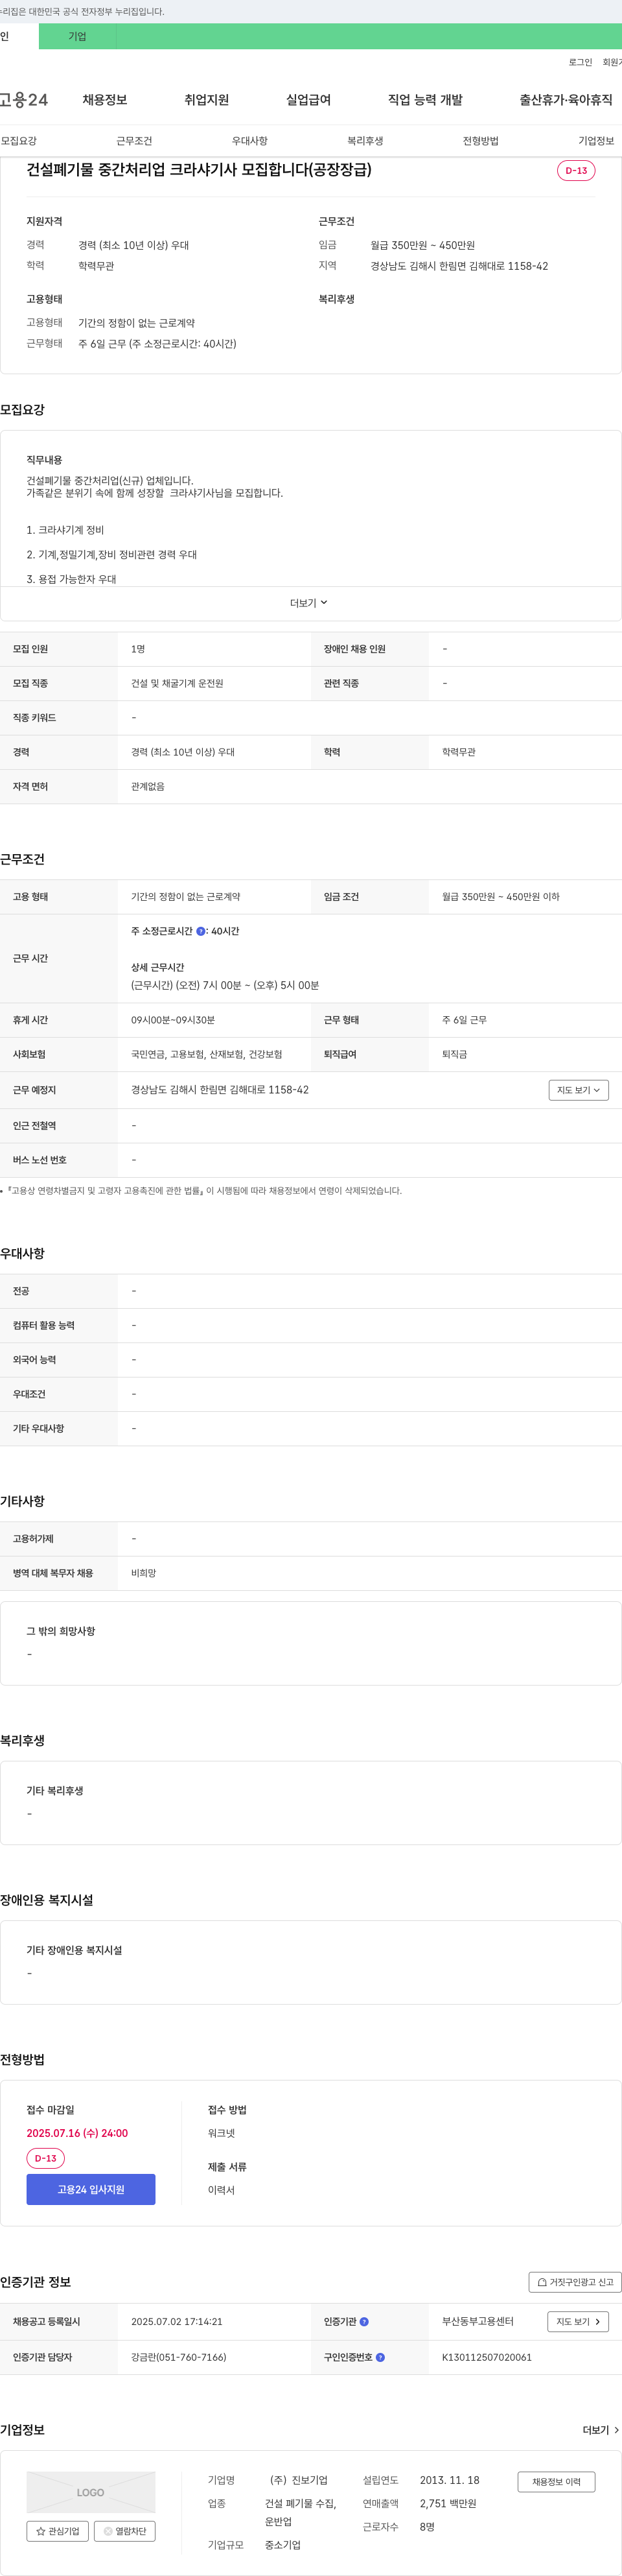Expand job description with 더보기
Image resolution: width=622 pixels, height=2576 pixels.
point(310,603)
